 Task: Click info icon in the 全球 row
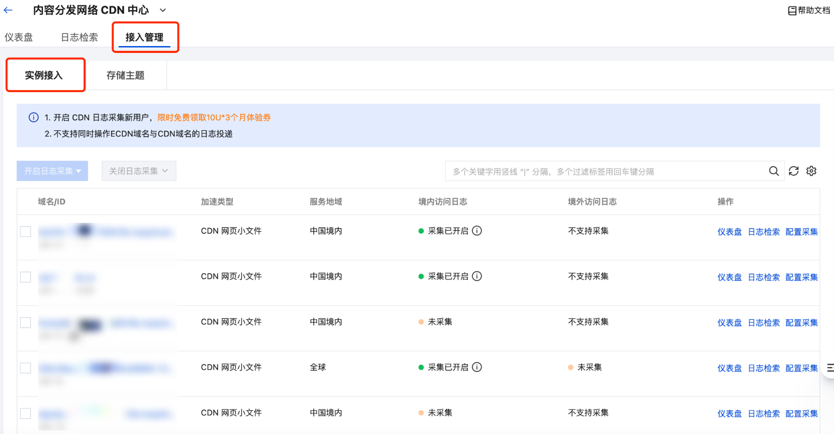pyautogui.click(x=477, y=367)
